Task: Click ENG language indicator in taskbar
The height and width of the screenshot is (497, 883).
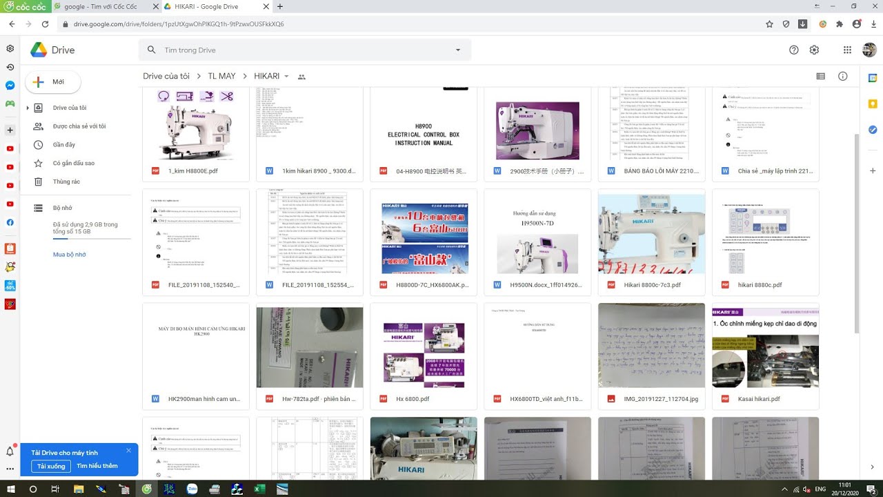Action: [x=820, y=489]
